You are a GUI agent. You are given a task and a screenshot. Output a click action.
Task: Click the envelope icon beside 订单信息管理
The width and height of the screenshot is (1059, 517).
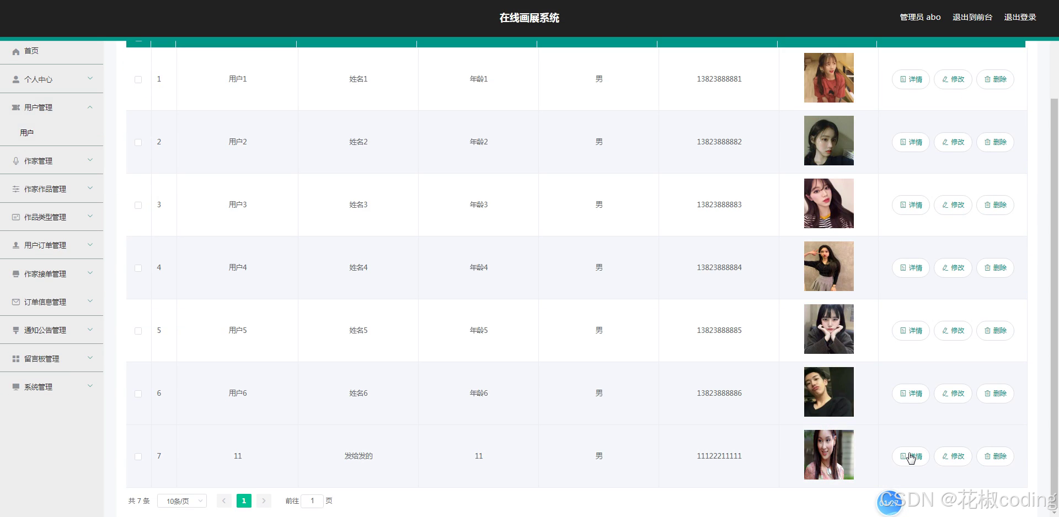pyautogui.click(x=16, y=302)
